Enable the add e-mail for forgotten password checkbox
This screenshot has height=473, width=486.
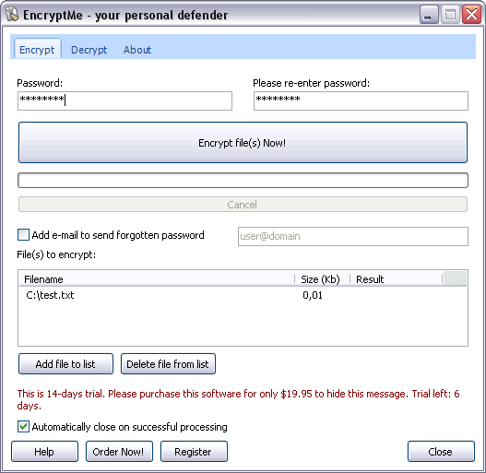(x=24, y=234)
